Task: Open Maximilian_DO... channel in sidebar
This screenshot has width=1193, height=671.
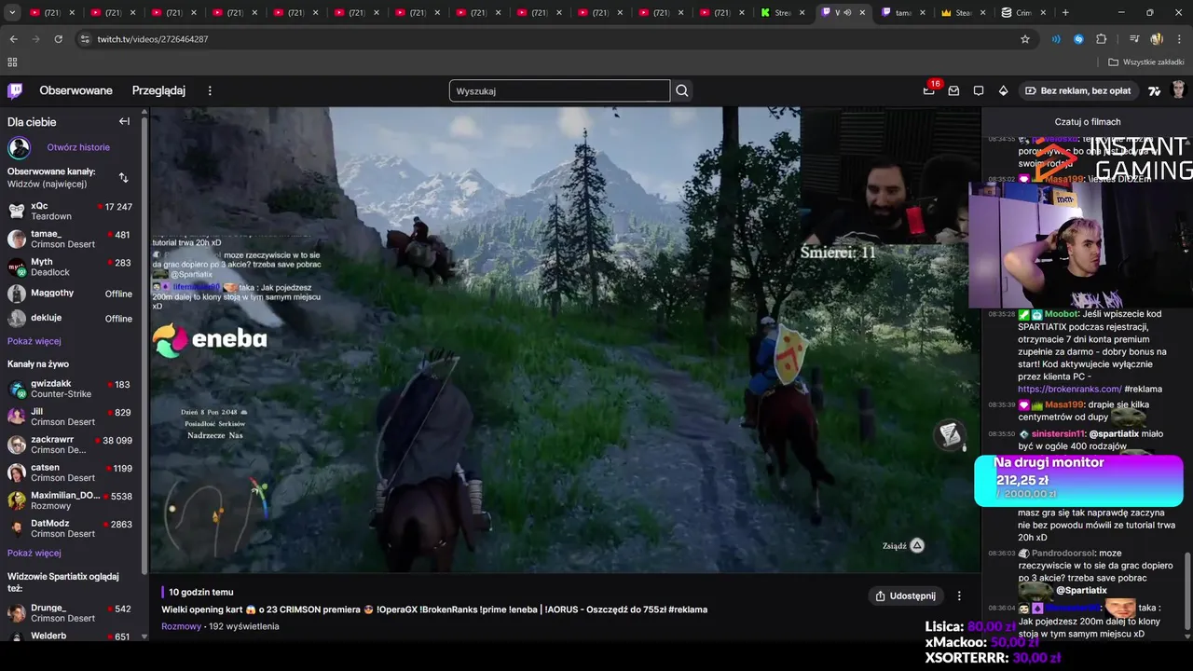Action: click(70, 500)
